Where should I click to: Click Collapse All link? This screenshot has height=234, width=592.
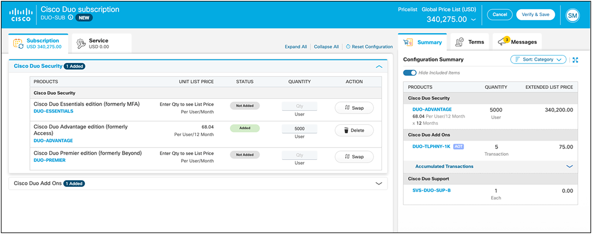(326, 47)
